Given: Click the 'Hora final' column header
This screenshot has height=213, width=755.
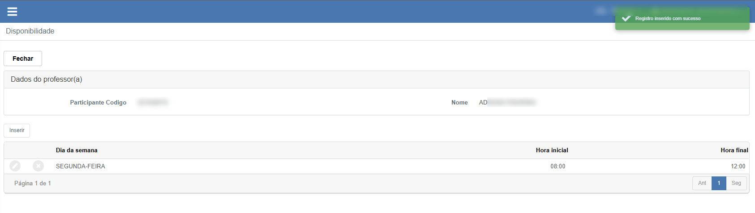Looking at the screenshot, I should tap(734, 150).
